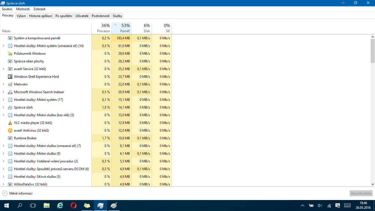
Task: Sort by the Síť column header
Action: click(162, 28)
